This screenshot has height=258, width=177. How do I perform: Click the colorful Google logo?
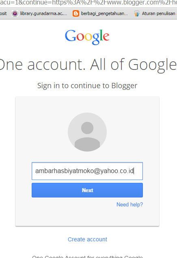coord(87,37)
